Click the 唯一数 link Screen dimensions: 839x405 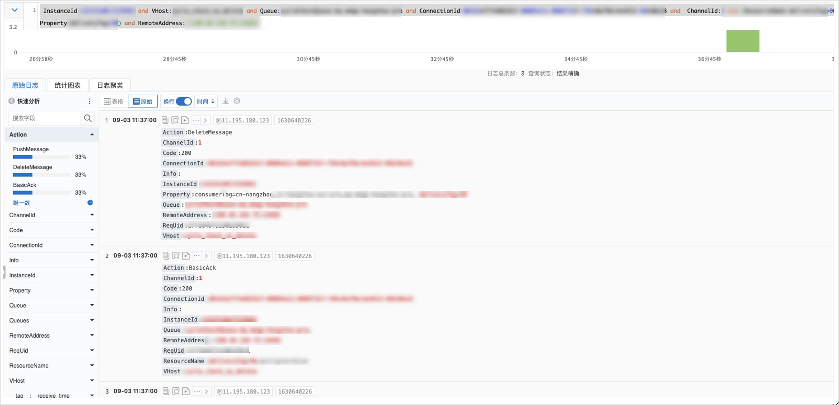point(21,203)
